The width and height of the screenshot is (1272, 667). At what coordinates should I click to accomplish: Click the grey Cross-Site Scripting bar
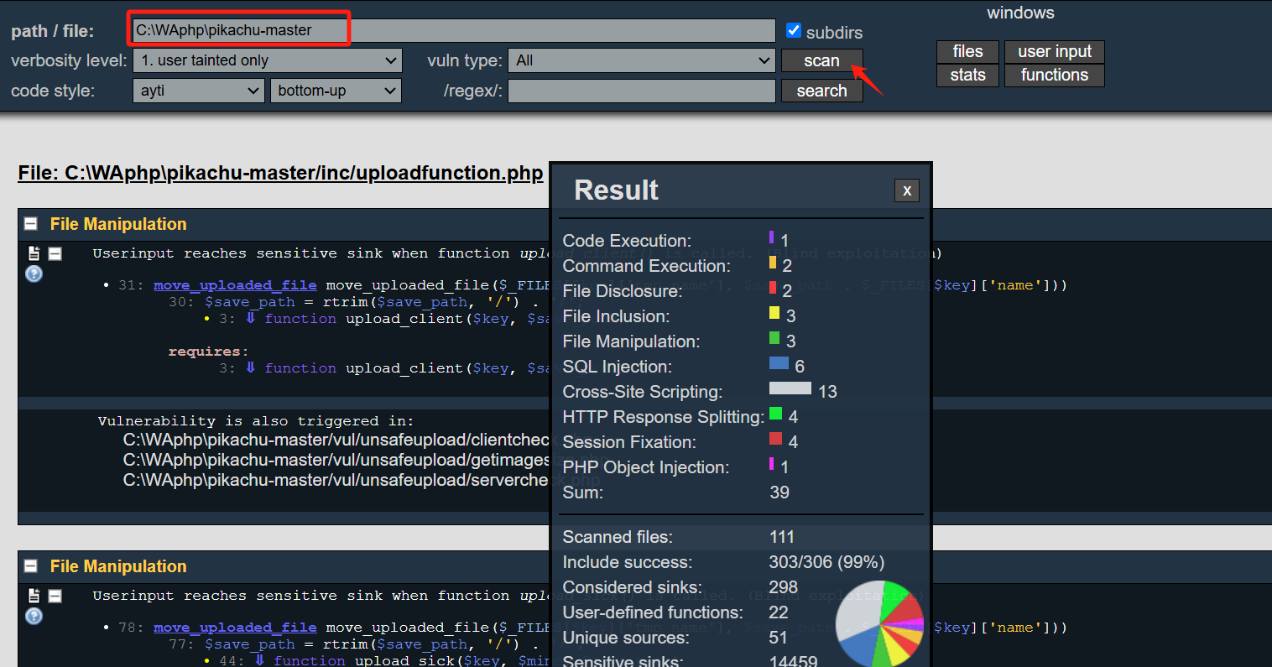pyautogui.click(x=790, y=388)
